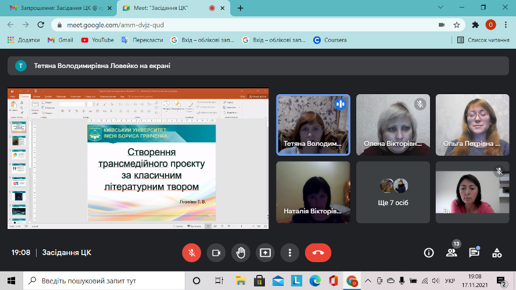Screen dimensions: 516x290
Task: Open the Додатки apps bookmark
Action: (24, 40)
